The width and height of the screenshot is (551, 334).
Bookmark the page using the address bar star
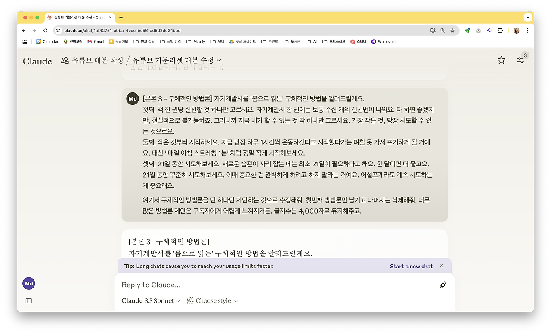click(452, 31)
